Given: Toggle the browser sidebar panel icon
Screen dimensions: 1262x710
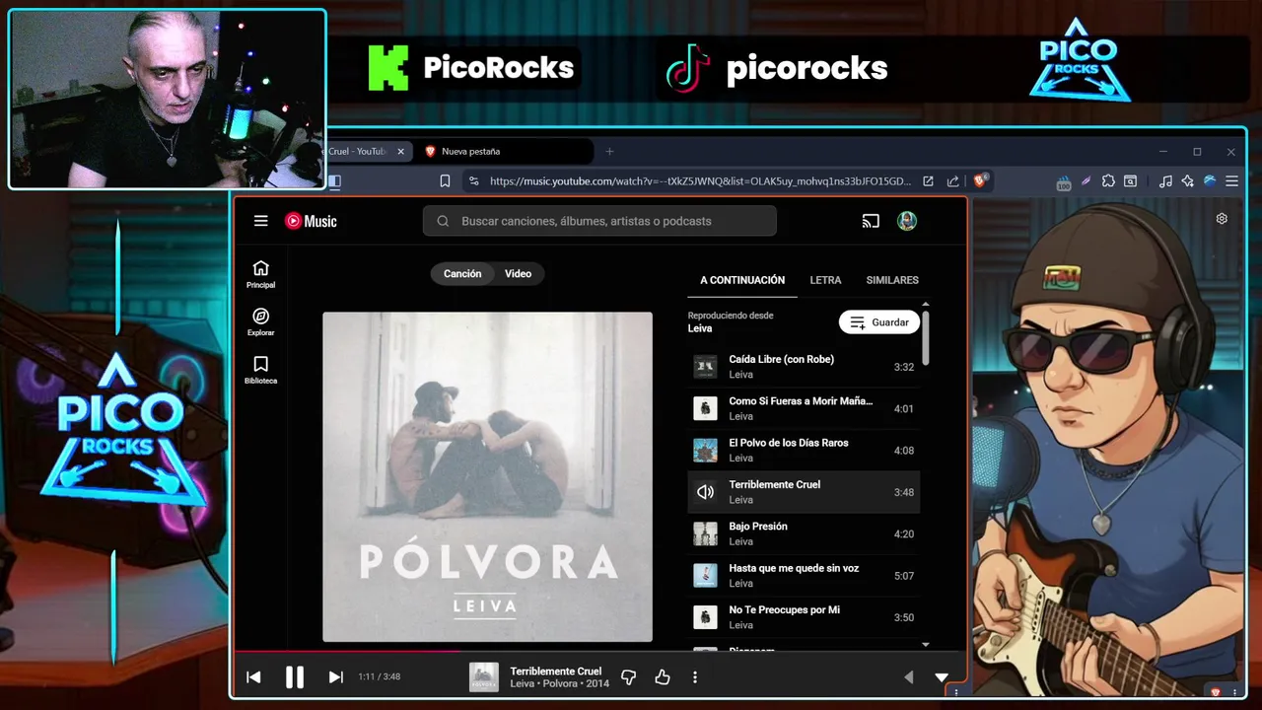Looking at the screenshot, I should pos(334,181).
